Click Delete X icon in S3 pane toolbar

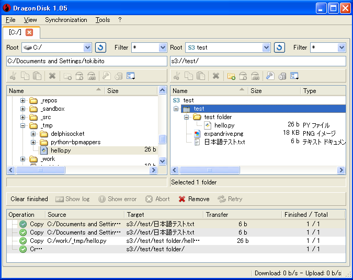(x=216, y=76)
